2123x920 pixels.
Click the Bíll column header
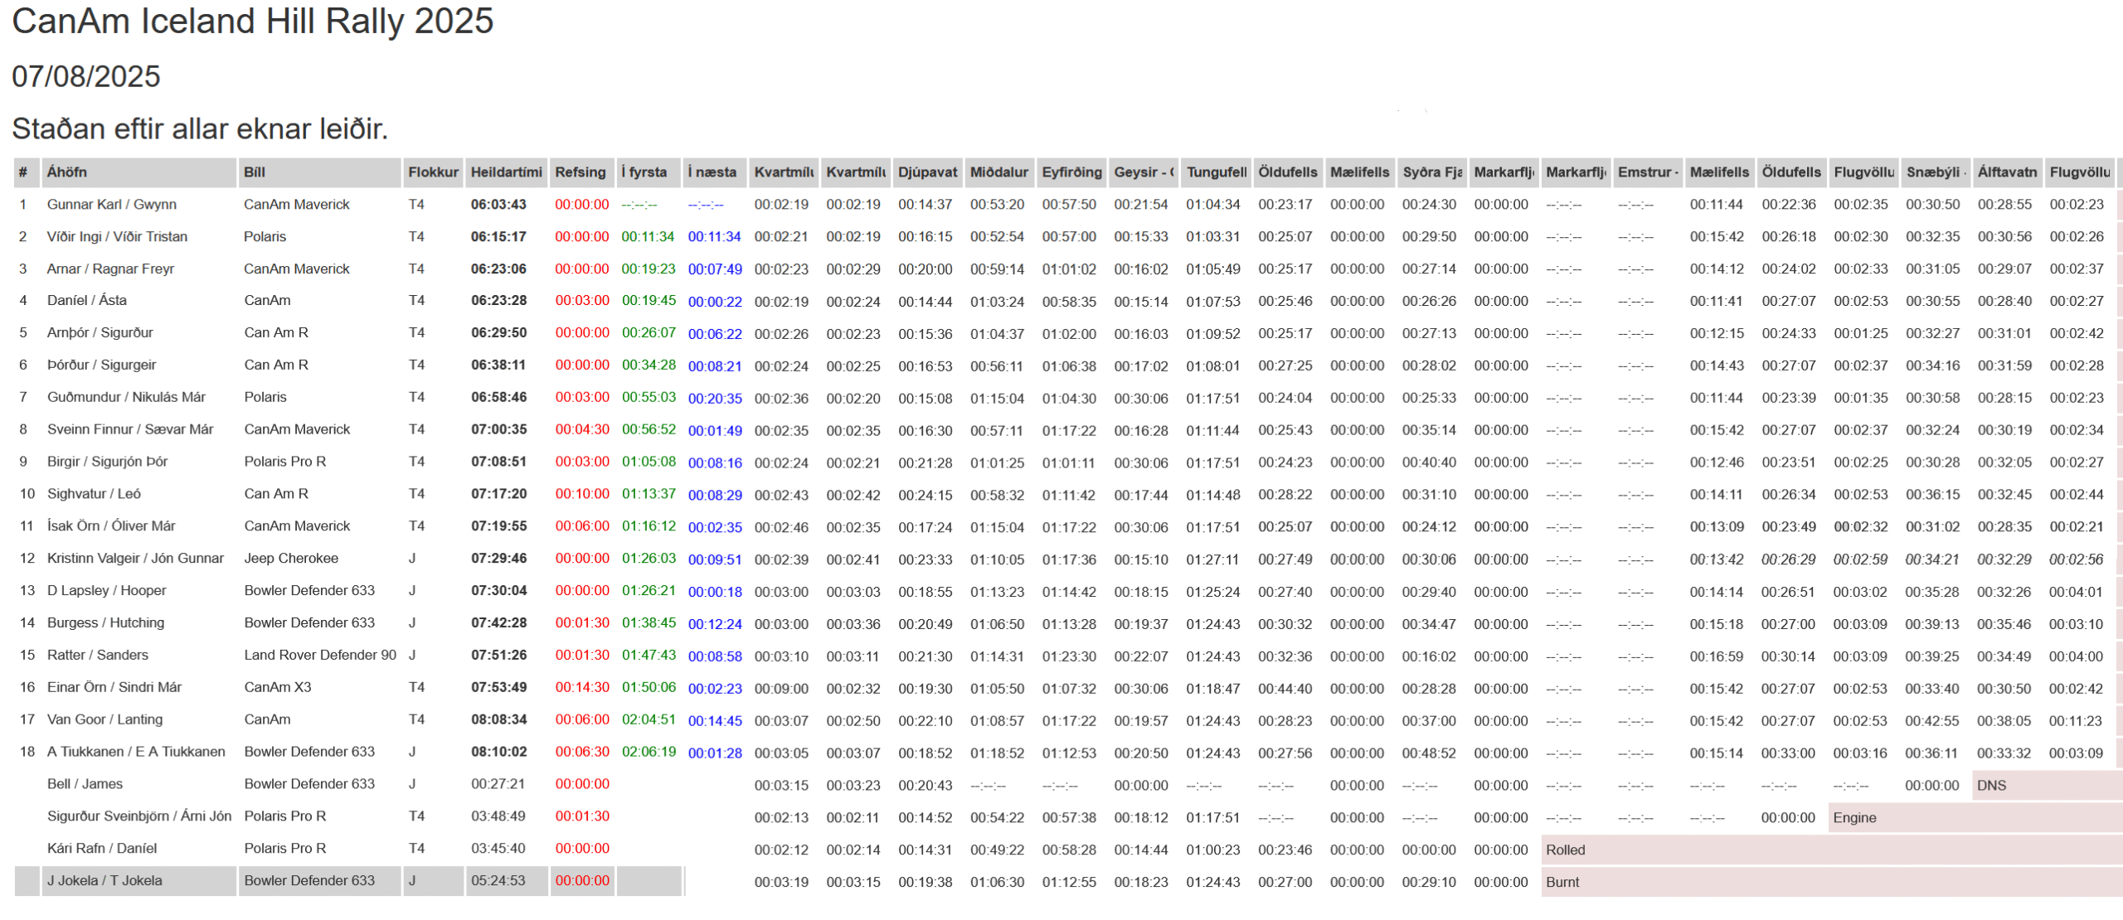pos(255,172)
